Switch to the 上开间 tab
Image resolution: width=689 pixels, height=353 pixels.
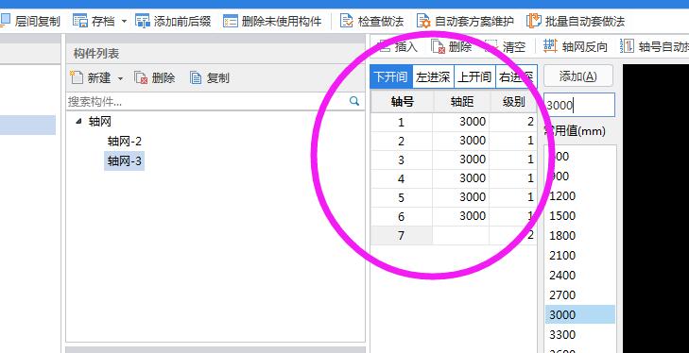click(x=474, y=77)
